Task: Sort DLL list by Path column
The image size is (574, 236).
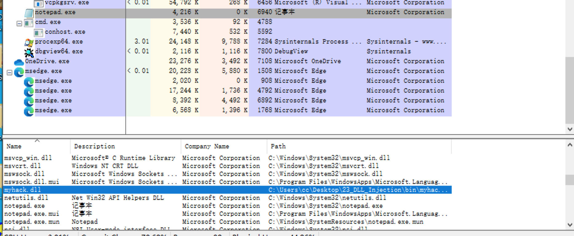Action: 359,146
